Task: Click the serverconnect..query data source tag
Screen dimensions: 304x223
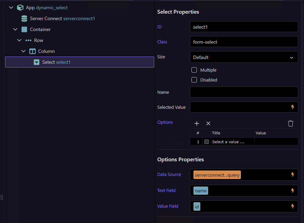Action: tap(217, 175)
